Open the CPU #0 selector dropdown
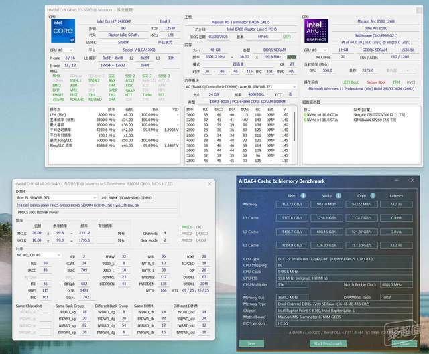The image size is (429, 354). 62,50
